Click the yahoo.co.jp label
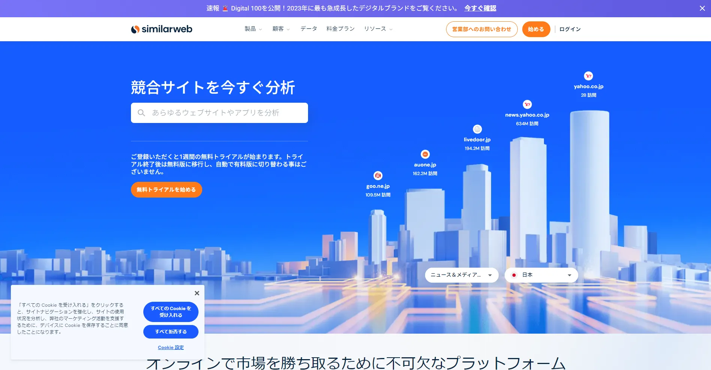 (588, 87)
